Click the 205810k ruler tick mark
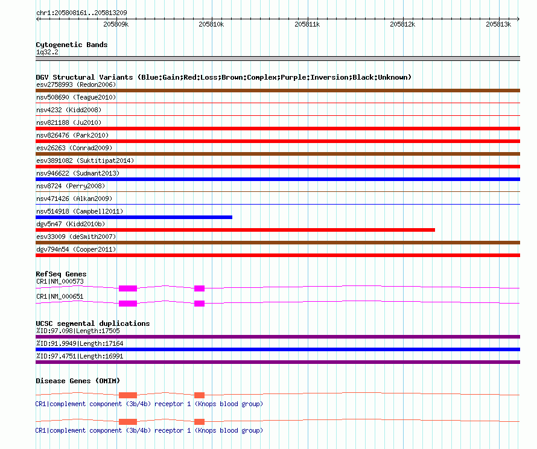The height and width of the screenshot is (449, 537). tap(212, 19)
